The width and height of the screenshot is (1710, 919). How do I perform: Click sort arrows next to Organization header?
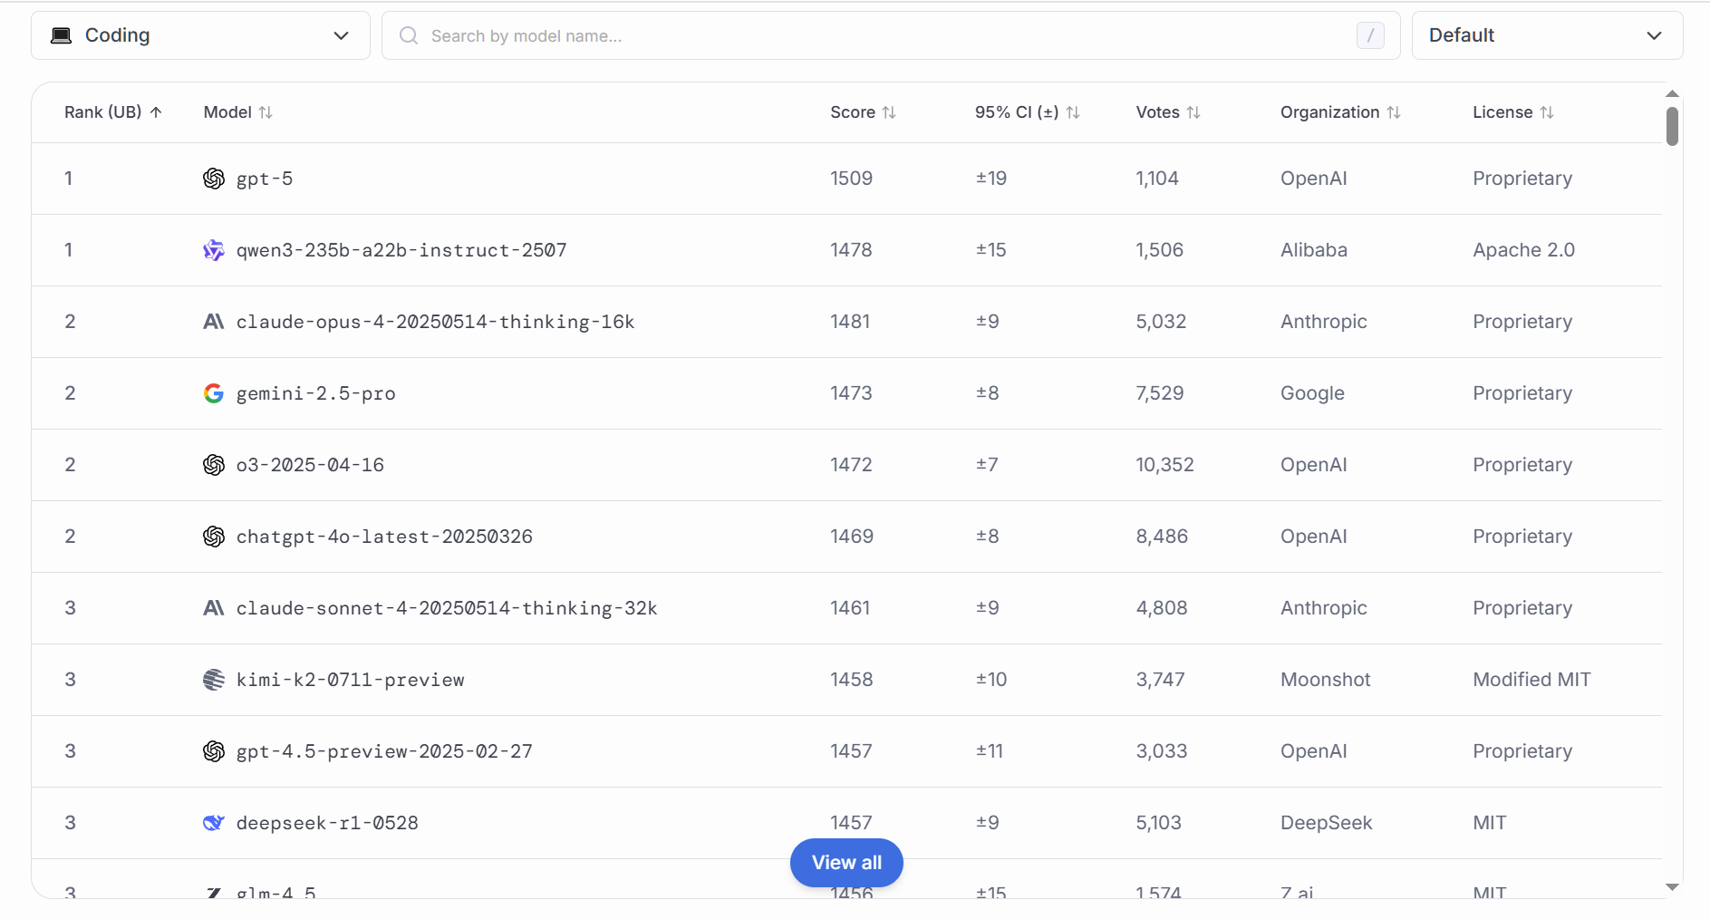[1394, 112]
